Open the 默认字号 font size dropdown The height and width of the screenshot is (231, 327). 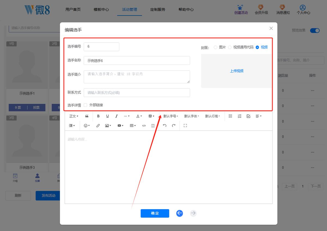click(171, 116)
